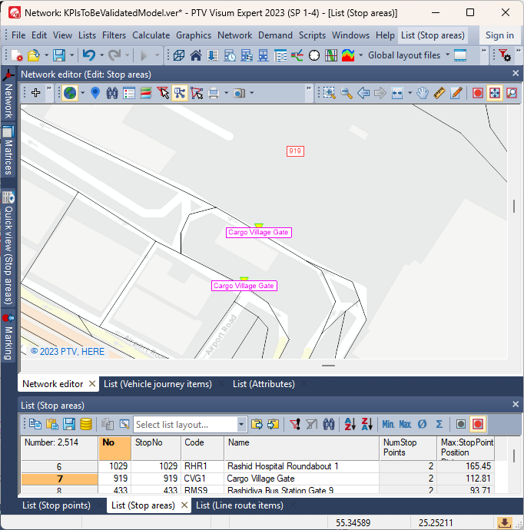Toggle the list filter funnel icon
524x530 pixels.
[x=295, y=424]
